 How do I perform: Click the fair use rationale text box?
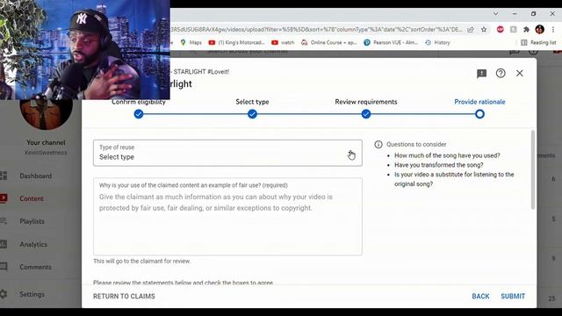point(227,217)
